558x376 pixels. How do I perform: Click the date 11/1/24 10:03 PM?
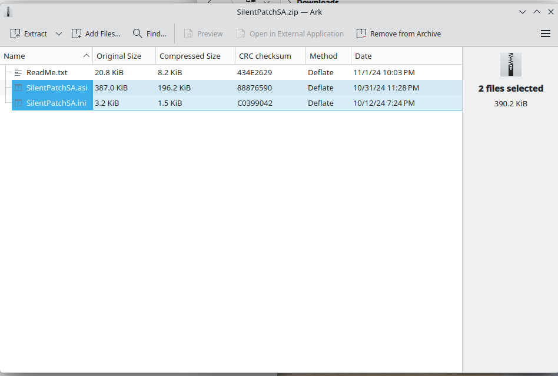[x=384, y=72]
